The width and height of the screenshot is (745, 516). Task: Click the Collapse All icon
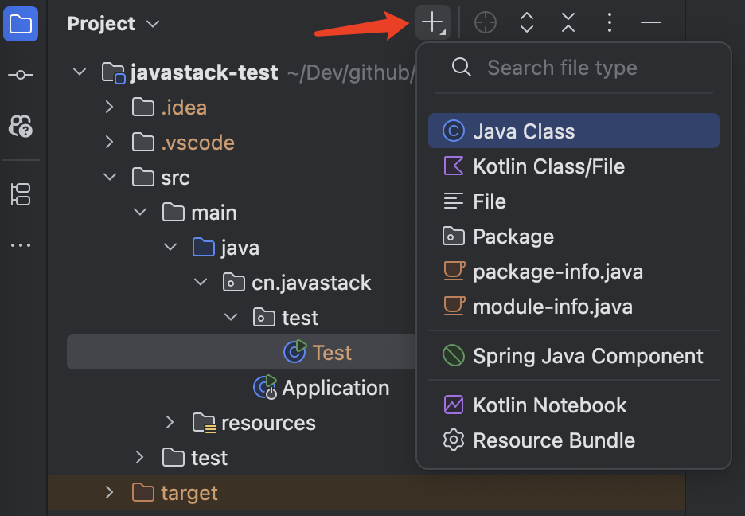tap(568, 23)
